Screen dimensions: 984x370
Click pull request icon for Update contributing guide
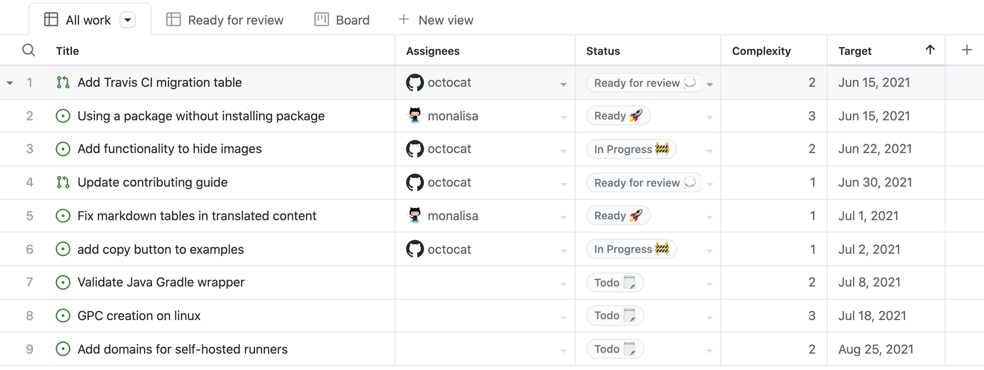click(x=63, y=182)
